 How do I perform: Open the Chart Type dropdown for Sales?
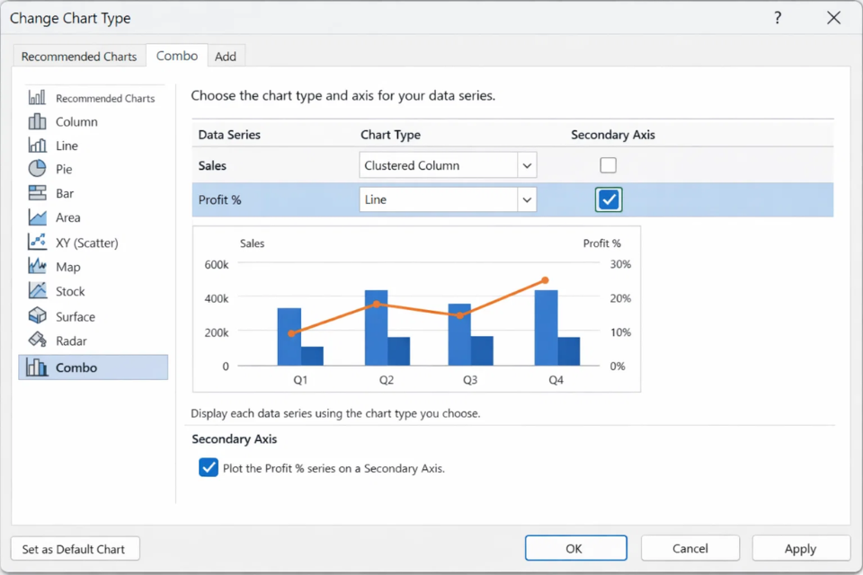click(x=529, y=164)
